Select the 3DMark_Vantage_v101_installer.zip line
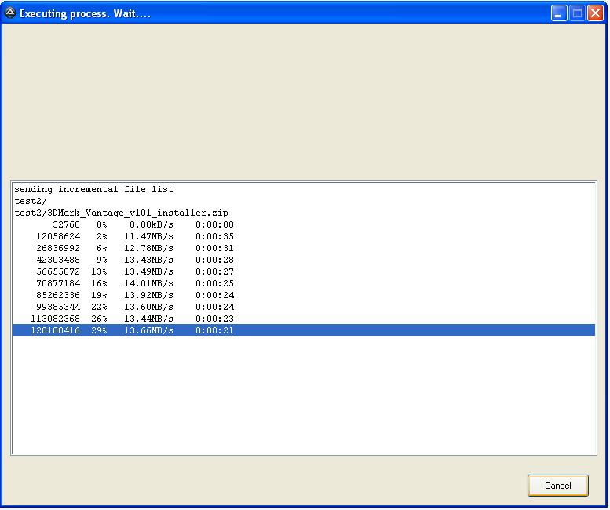This screenshot has height=510, width=610. (x=121, y=213)
